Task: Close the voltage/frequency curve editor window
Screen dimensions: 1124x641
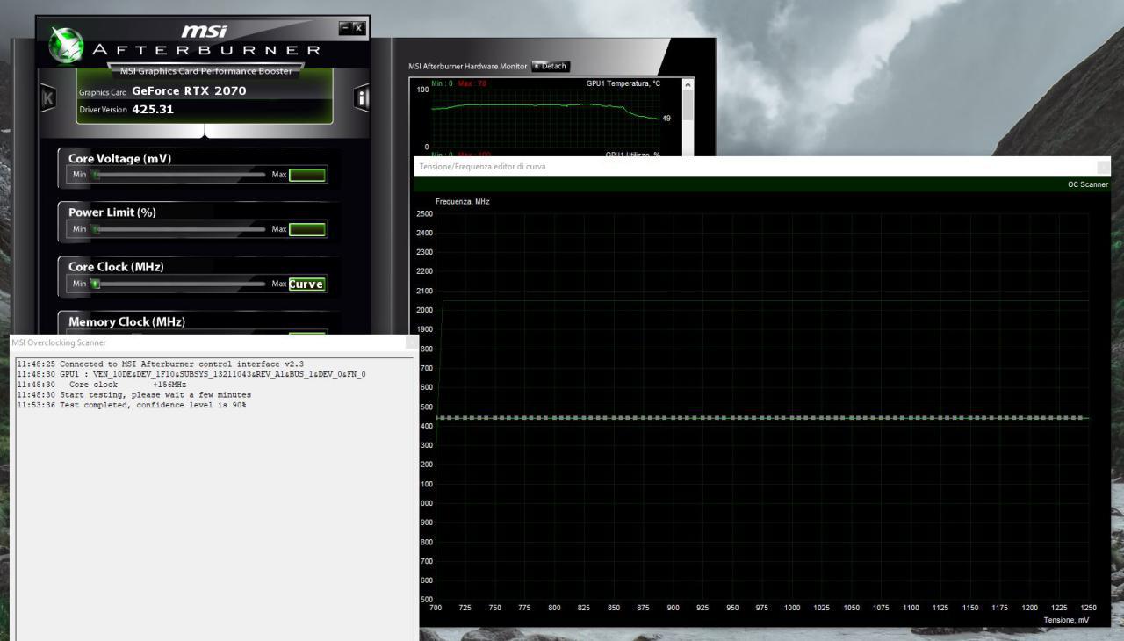Action: 1104,167
